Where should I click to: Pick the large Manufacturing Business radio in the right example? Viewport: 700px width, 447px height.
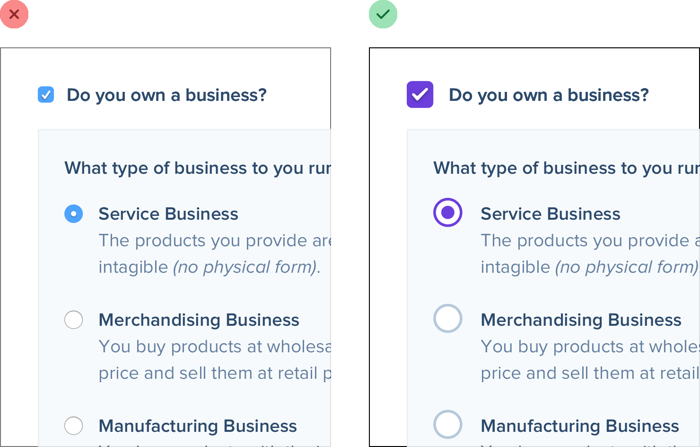[448, 424]
